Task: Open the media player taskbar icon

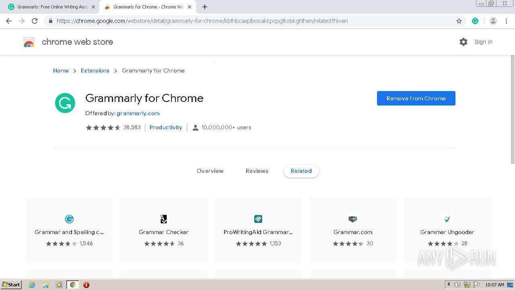Action: 59,285
